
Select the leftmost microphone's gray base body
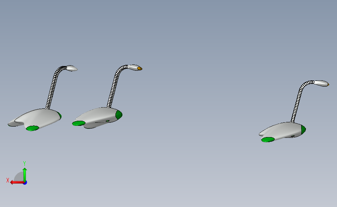pyautogui.click(x=37, y=118)
